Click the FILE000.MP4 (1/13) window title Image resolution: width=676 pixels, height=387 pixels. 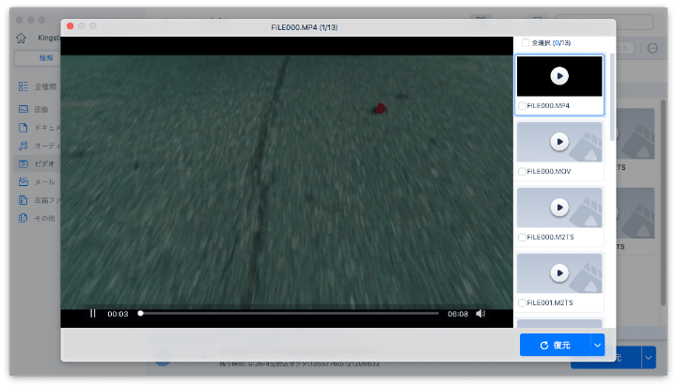[x=305, y=27]
